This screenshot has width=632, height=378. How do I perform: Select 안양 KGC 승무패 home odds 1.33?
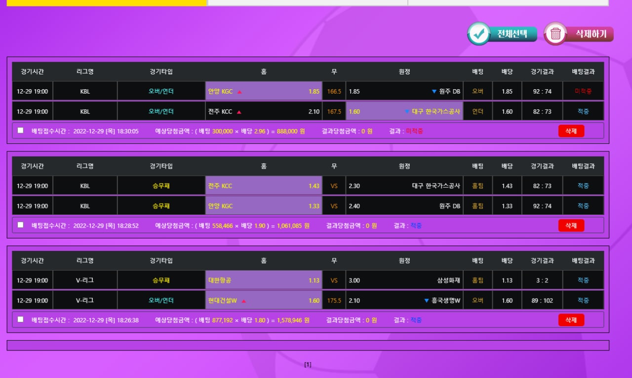click(264, 206)
